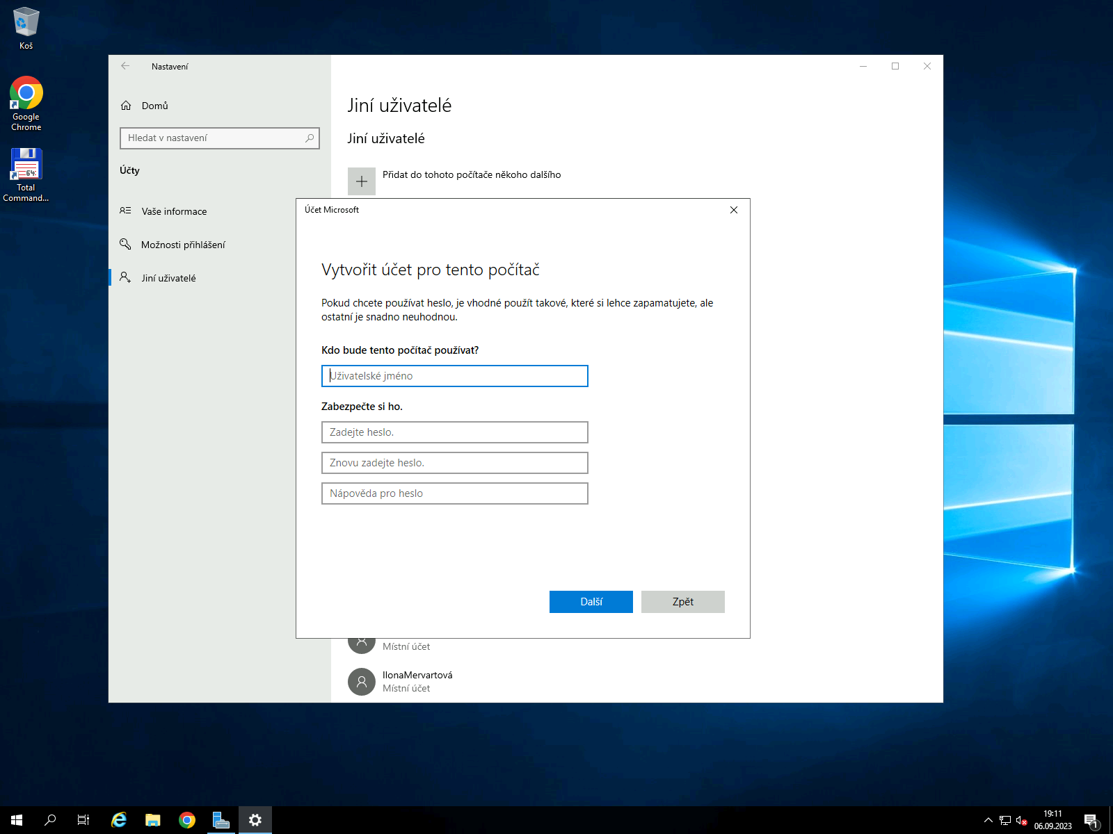Click the Uživatelské jméno input field

tap(454, 375)
